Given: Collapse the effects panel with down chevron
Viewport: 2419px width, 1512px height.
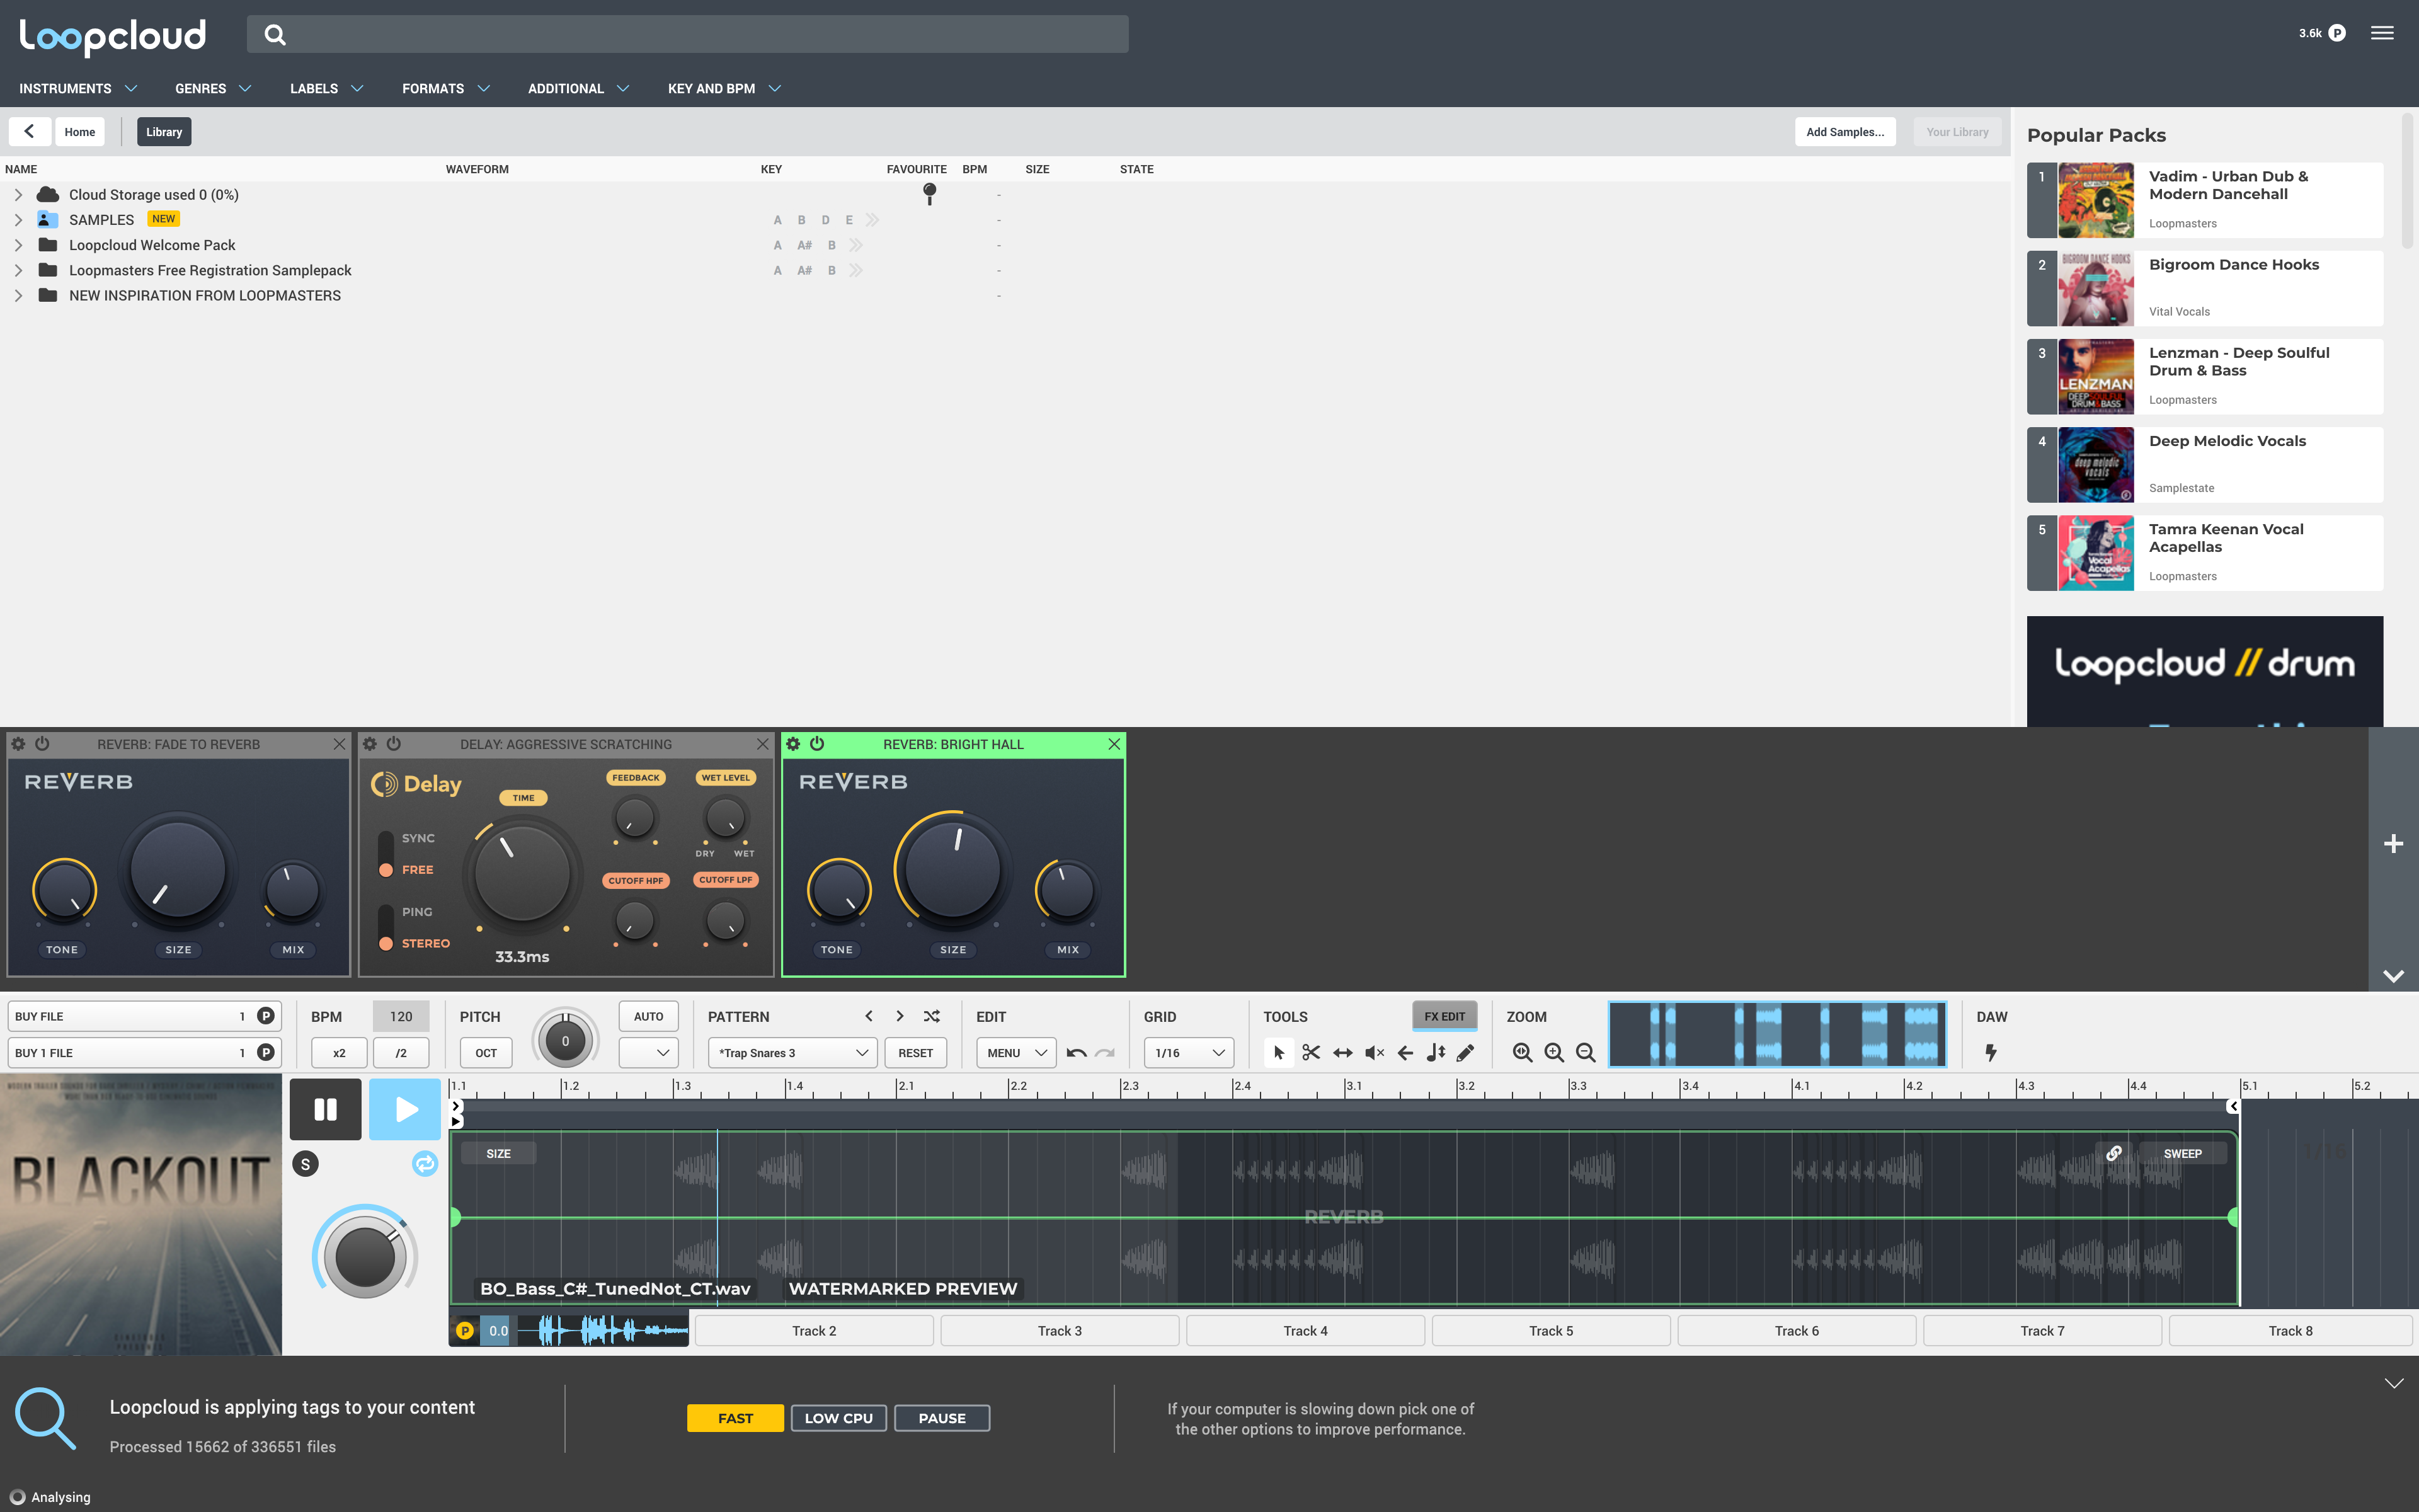Looking at the screenshot, I should click(x=2393, y=976).
